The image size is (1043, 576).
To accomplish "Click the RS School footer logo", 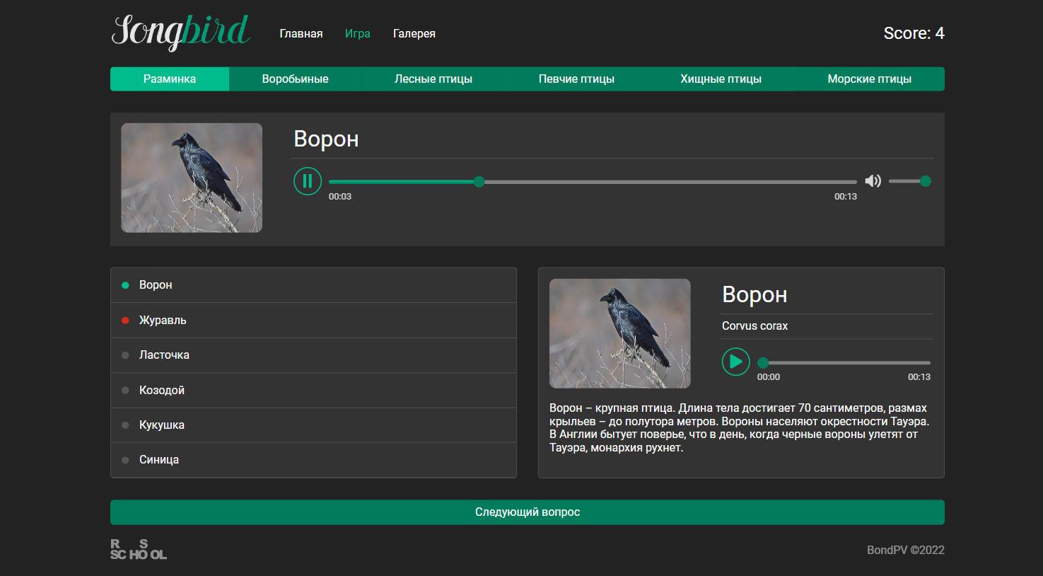I will (x=138, y=549).
